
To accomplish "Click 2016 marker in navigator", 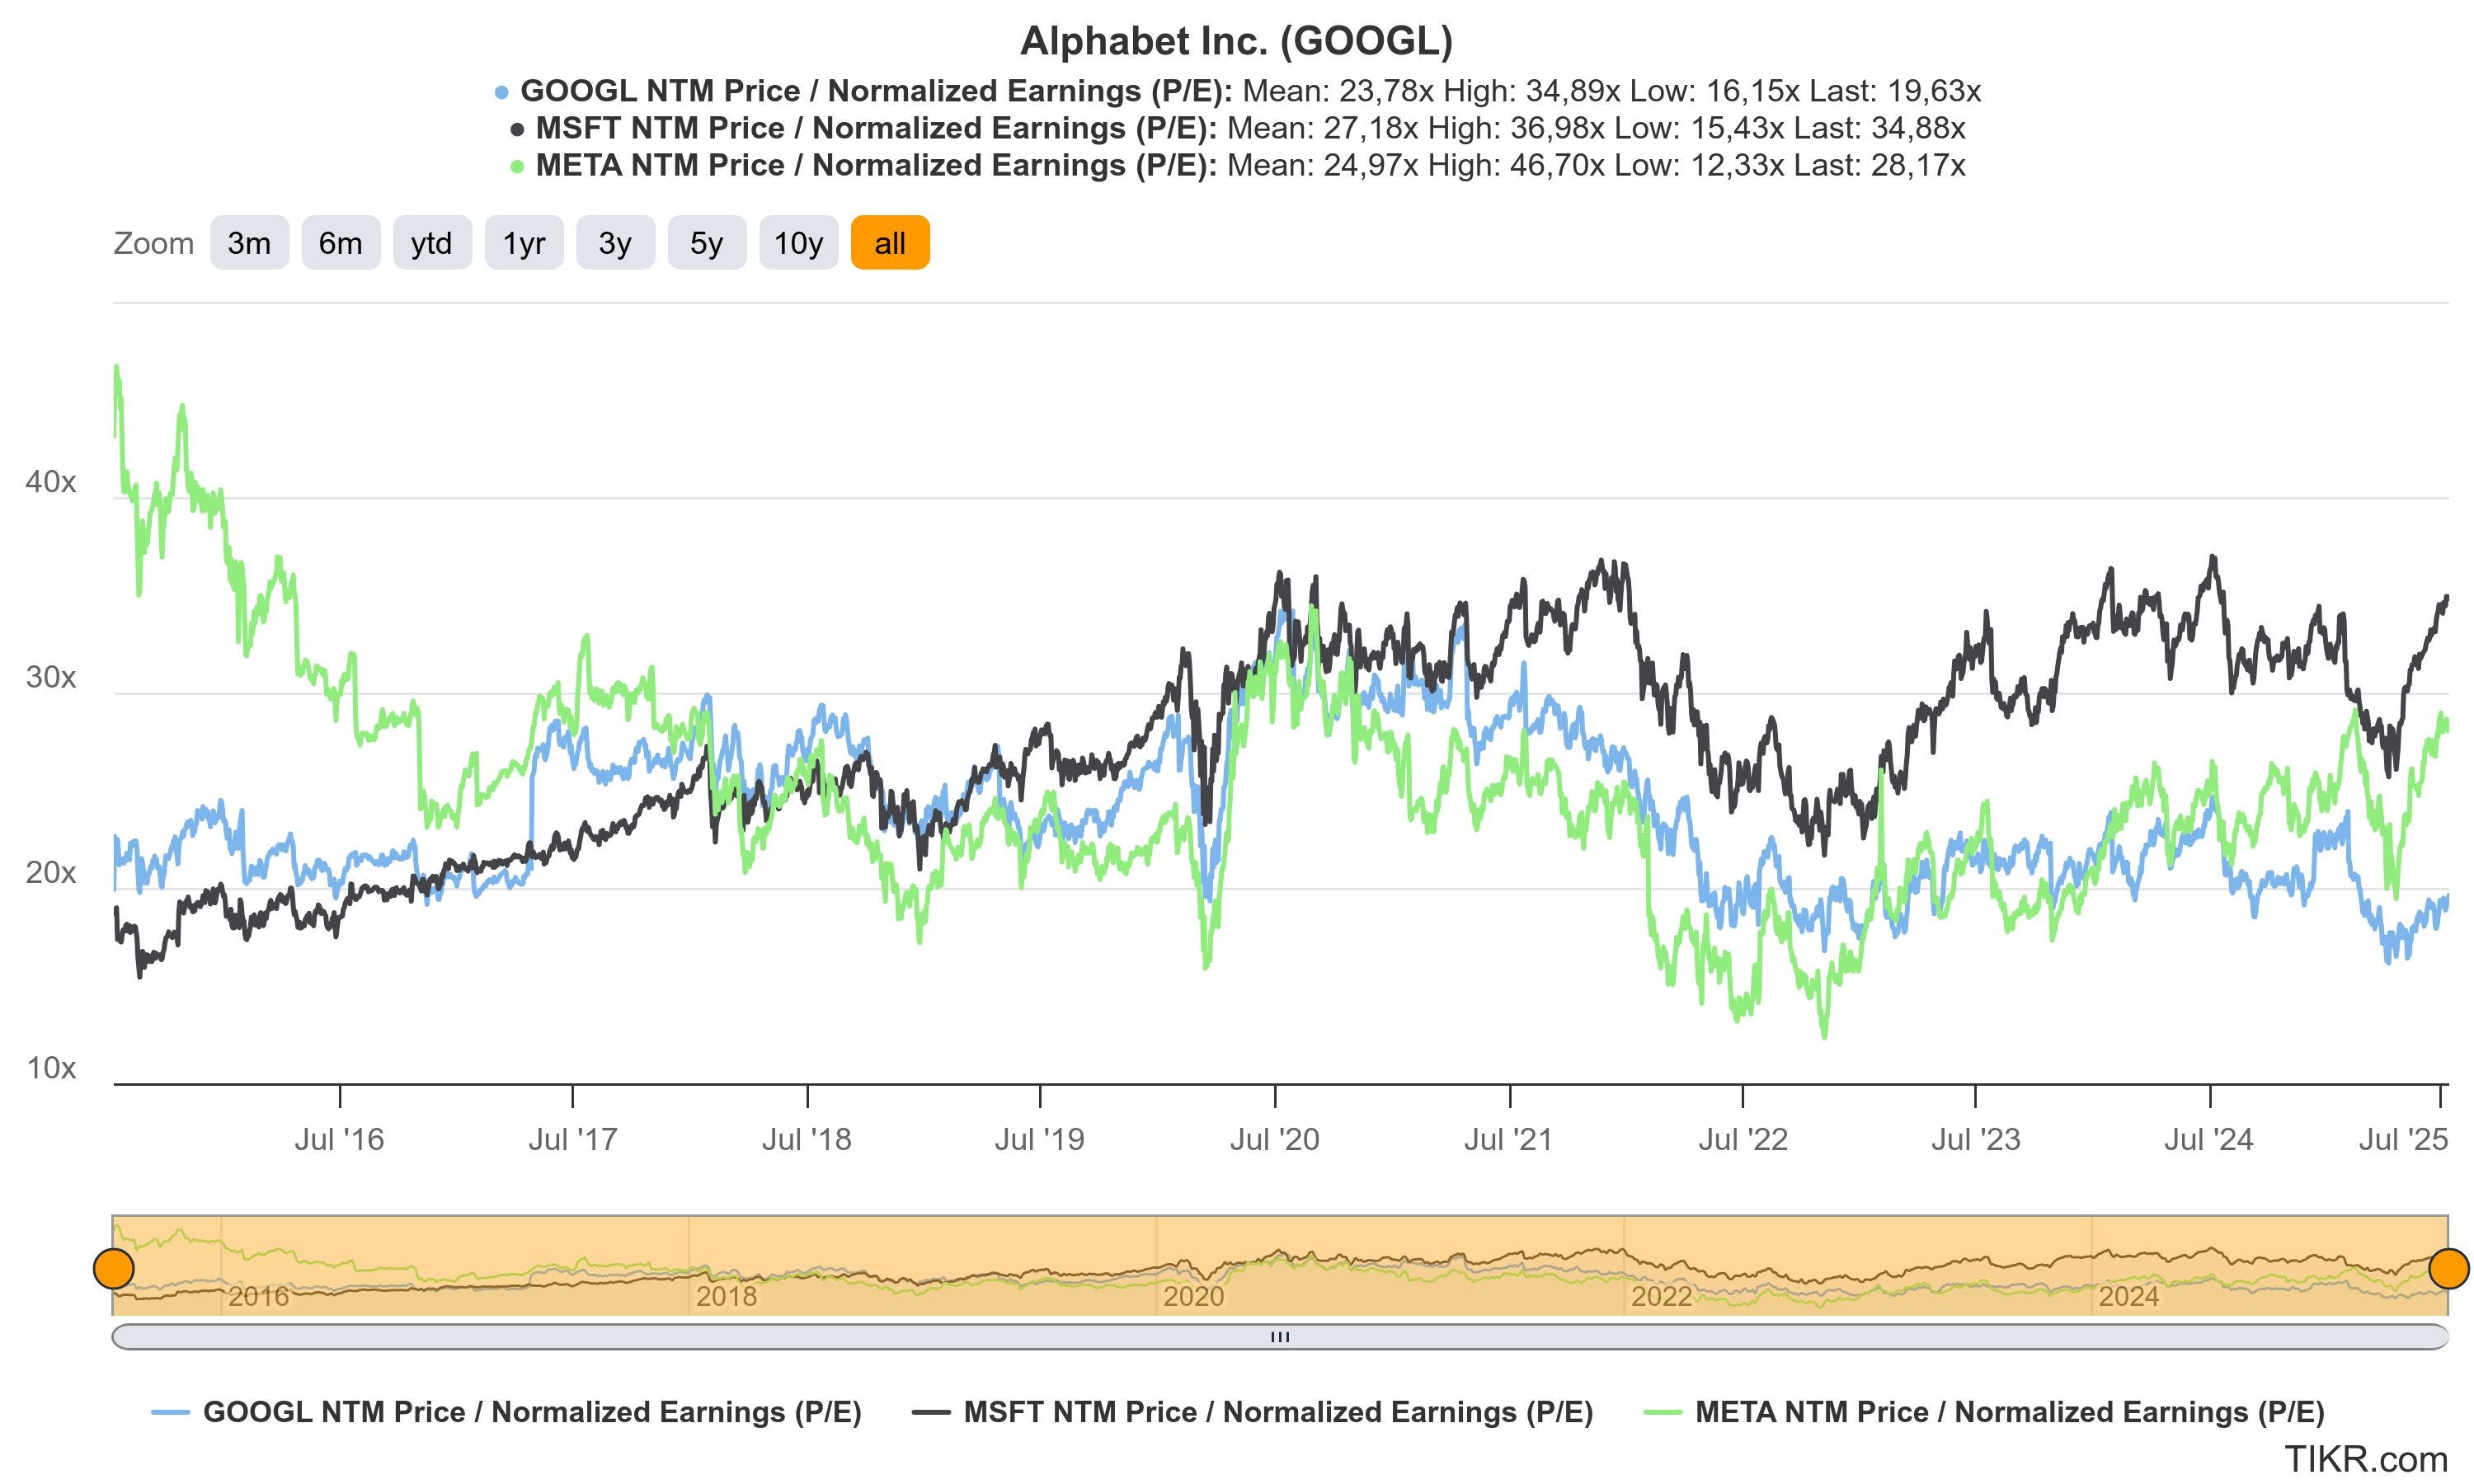I will (258, 1297).
